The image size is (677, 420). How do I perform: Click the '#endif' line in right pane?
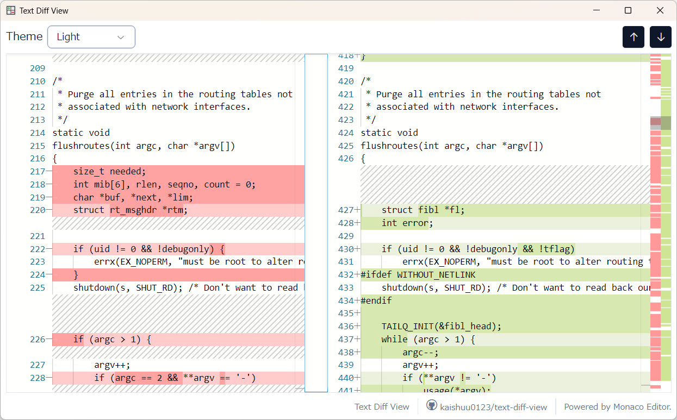pyautogui.click(x=376, y=300)
